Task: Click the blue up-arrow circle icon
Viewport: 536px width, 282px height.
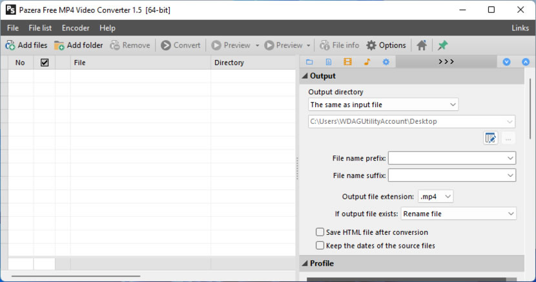Action: coord(526,62)
